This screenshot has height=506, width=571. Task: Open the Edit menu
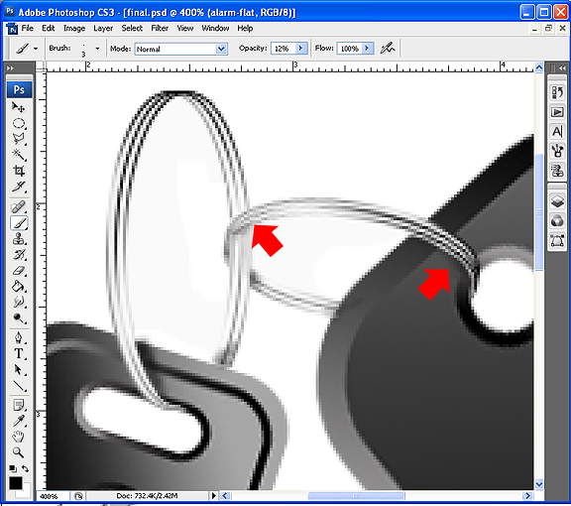point(48,28)
